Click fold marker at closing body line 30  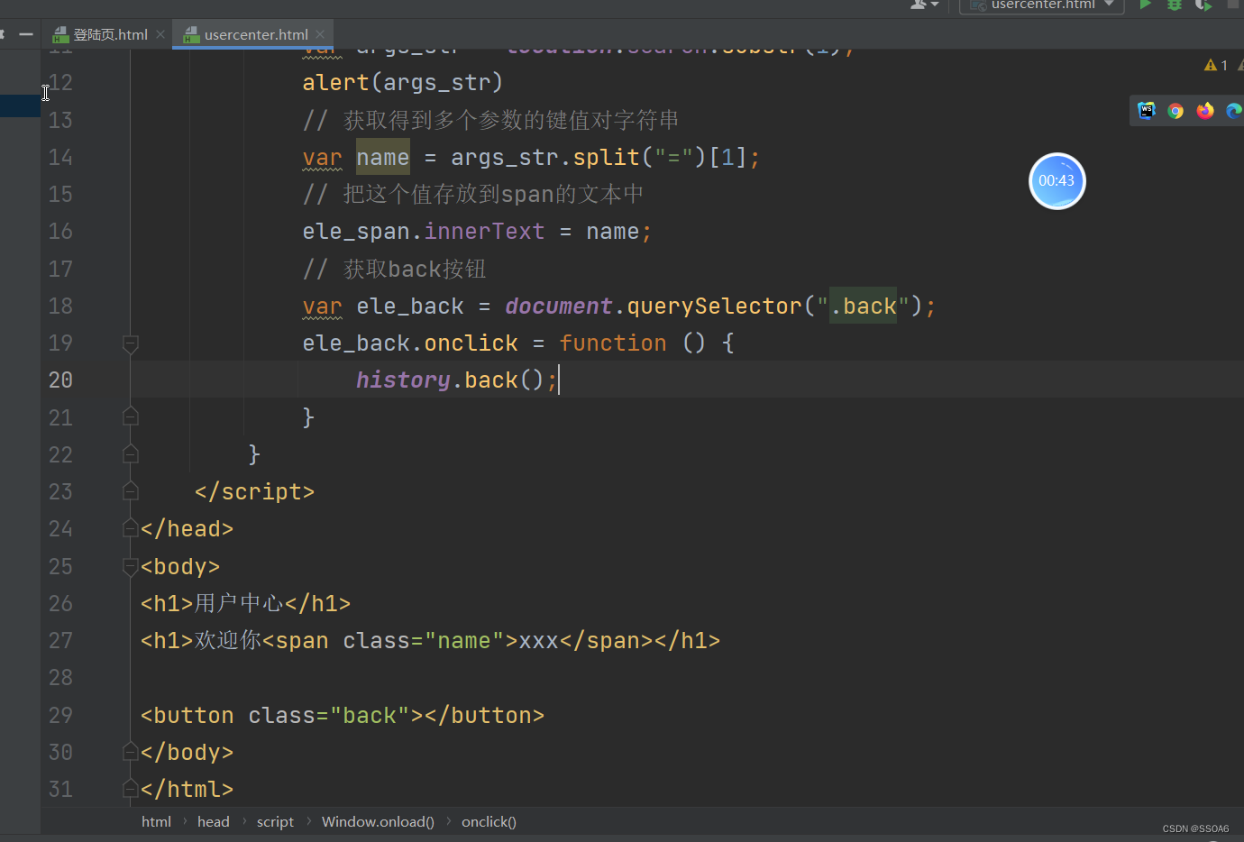[131, 752]
